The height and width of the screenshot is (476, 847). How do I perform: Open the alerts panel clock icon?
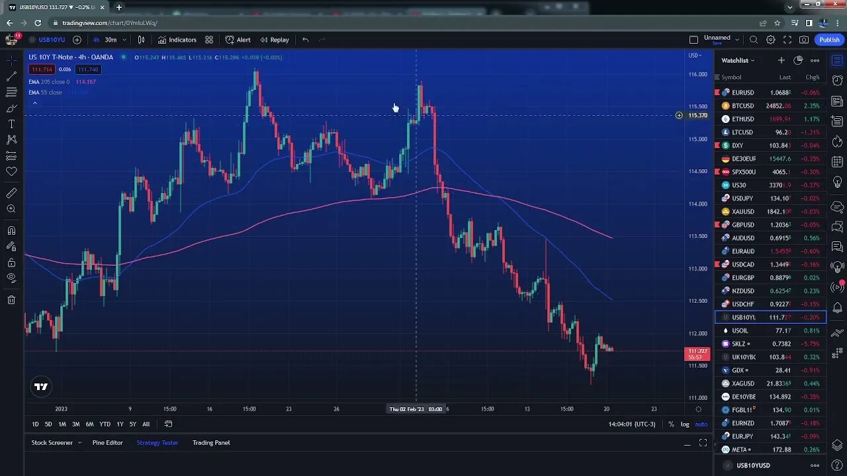coord(837,82)
